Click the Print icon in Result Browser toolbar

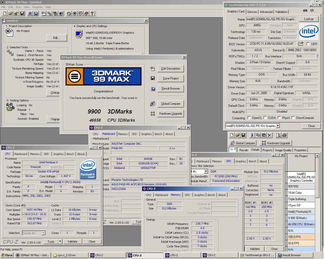pyautogui.click(x=284, y=135)
